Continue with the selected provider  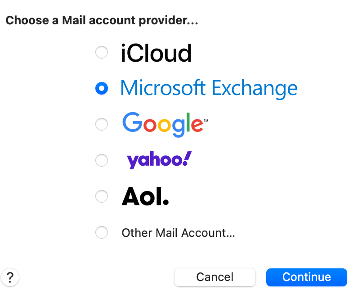(307, 277)
